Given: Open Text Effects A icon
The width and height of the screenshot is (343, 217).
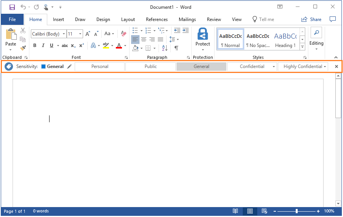Looking at the screenshot, I should (93, 45).
